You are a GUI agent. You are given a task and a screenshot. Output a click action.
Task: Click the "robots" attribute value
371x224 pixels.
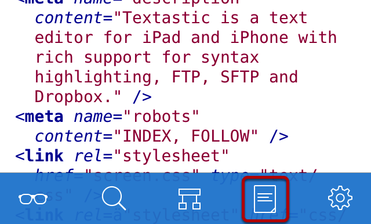pos(162,117)
